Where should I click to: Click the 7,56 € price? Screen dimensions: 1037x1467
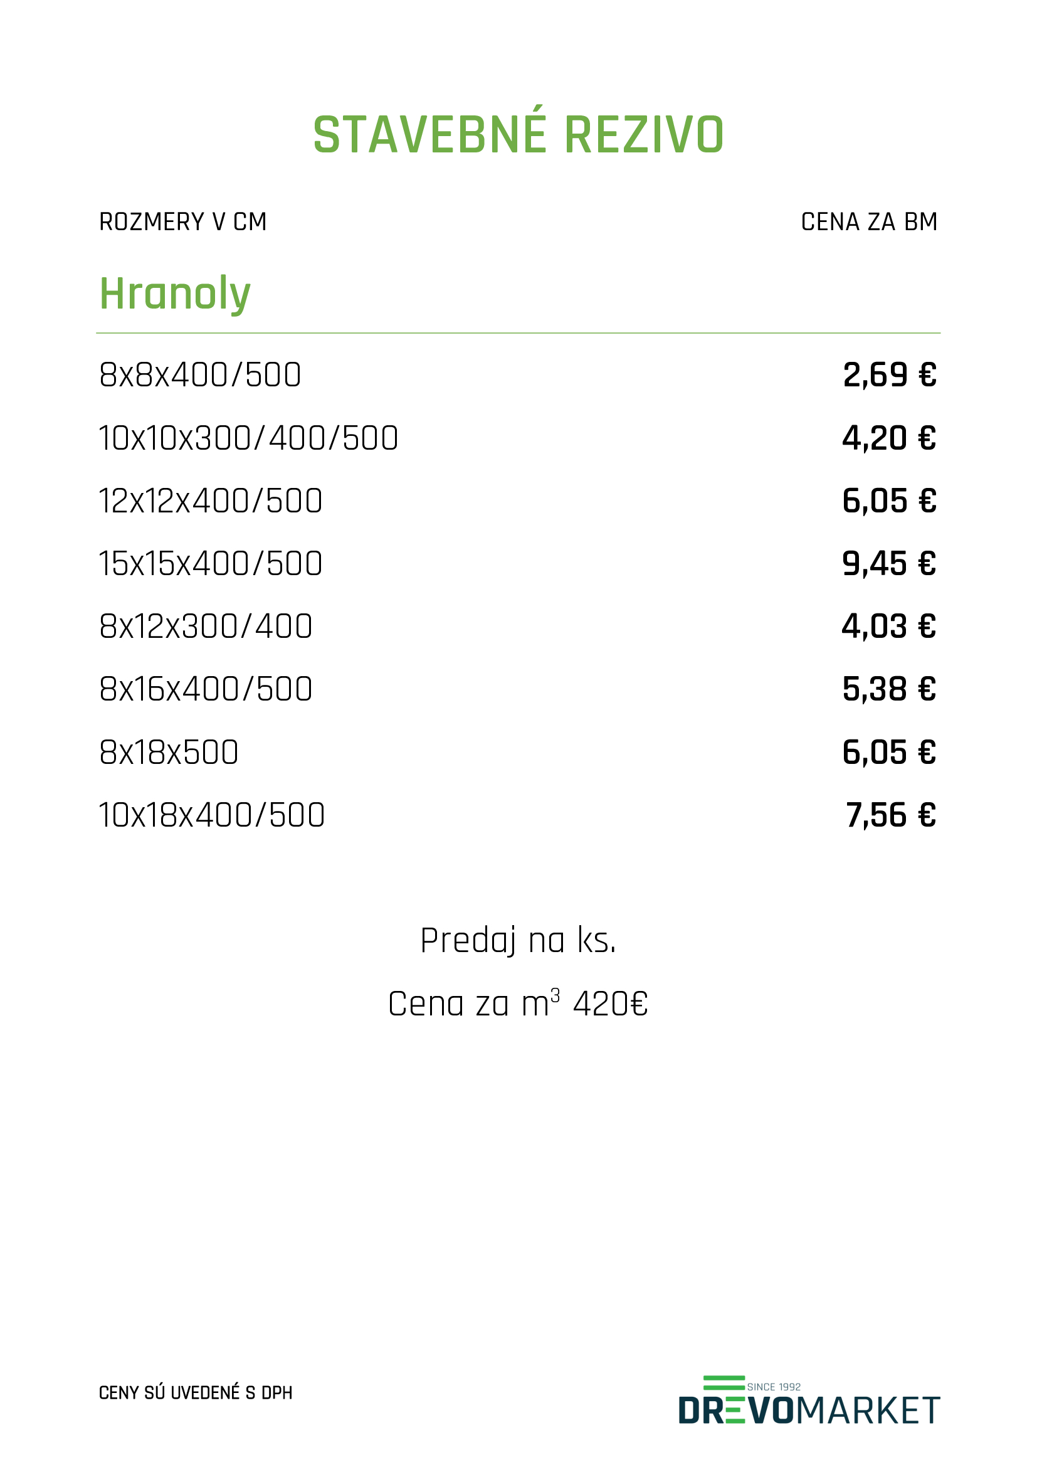[891, 815]
